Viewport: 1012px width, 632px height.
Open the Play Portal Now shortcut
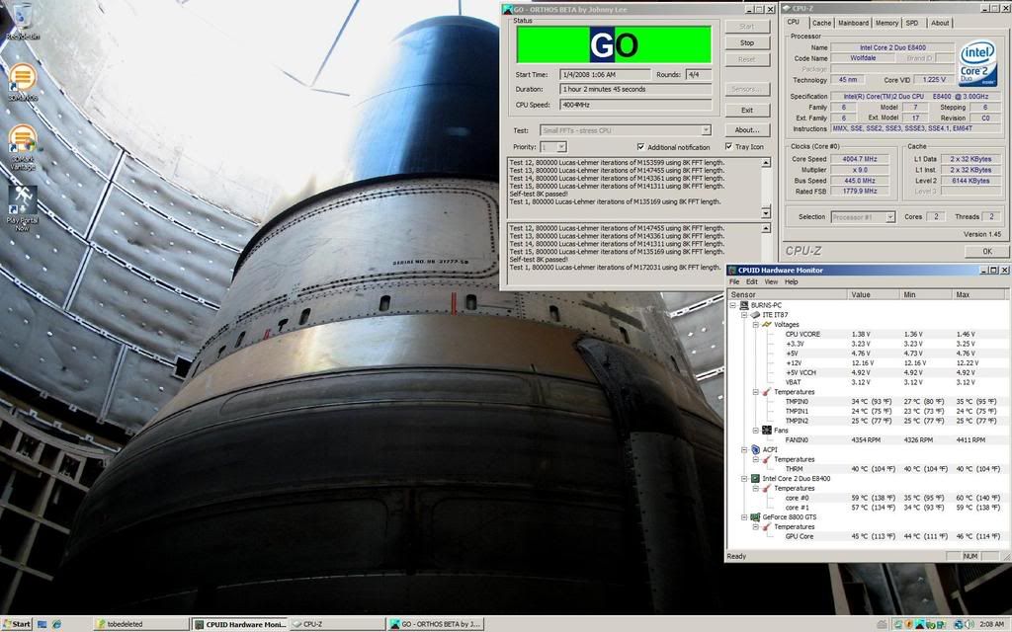tap(22, 207)
